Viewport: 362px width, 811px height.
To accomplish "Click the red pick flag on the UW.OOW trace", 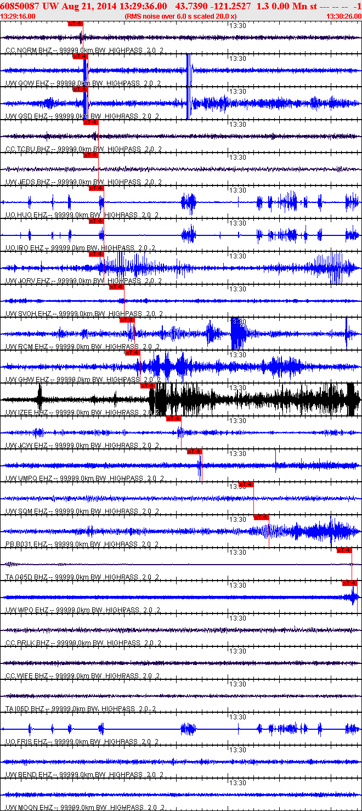I will (81, 57).
